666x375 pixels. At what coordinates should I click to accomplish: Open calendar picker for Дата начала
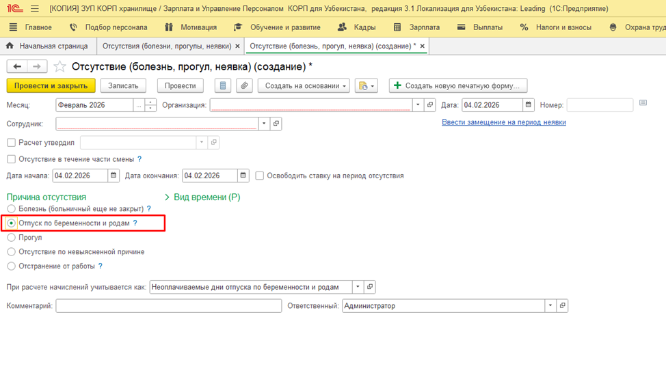pos(114,176)
